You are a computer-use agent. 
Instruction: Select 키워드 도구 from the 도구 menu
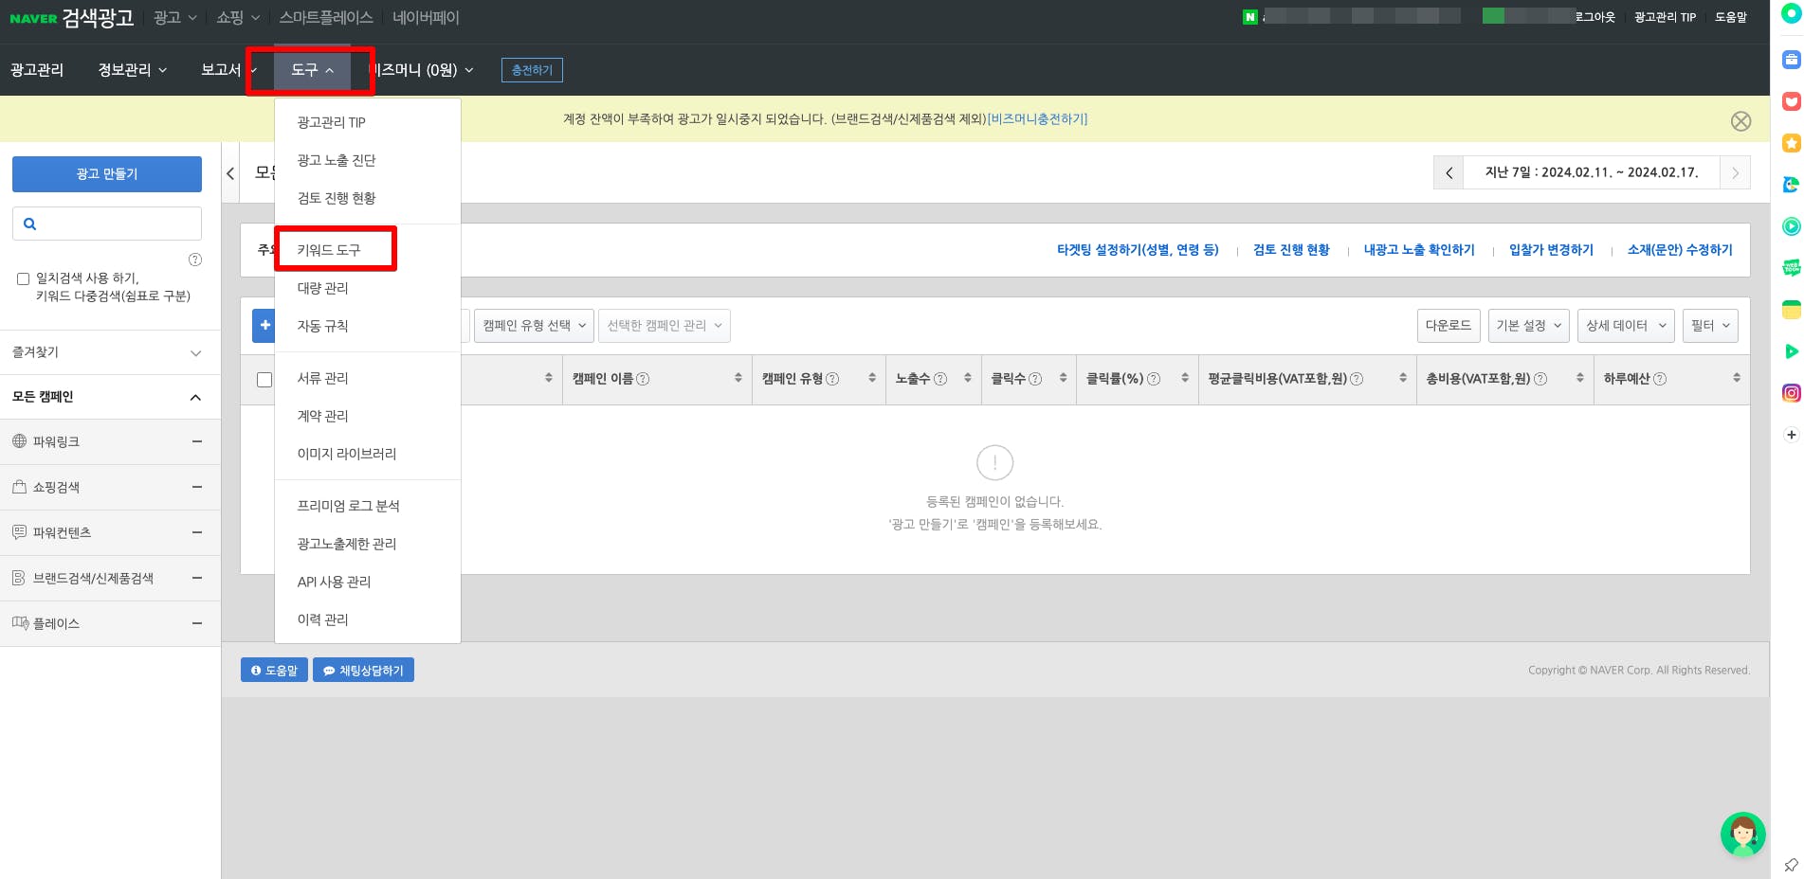tap(329, 250)
